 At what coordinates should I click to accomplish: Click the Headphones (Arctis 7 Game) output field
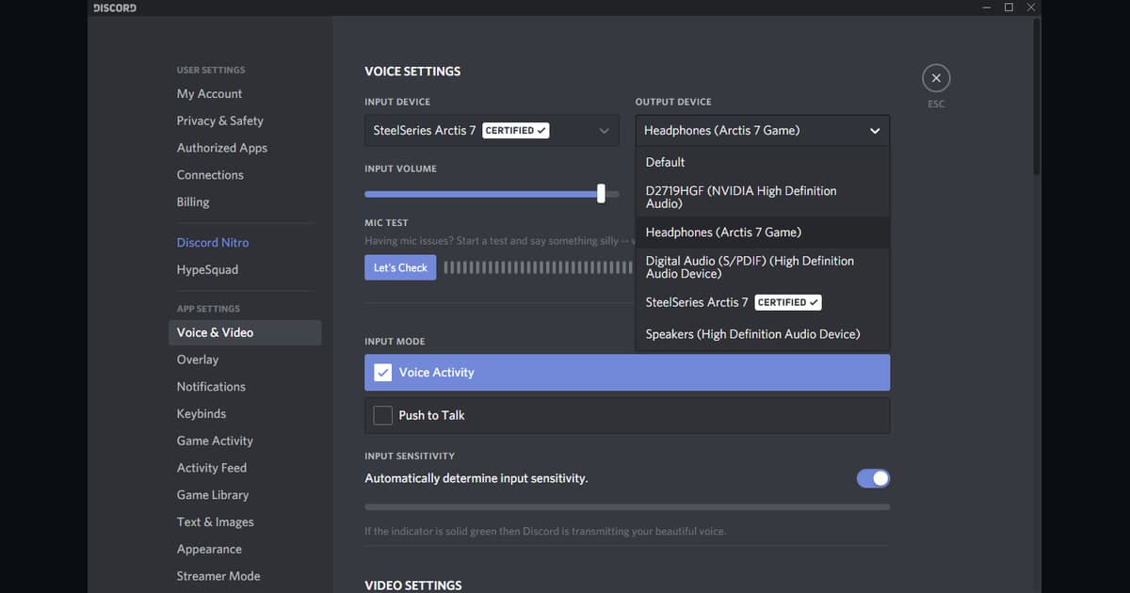point(762,131)
